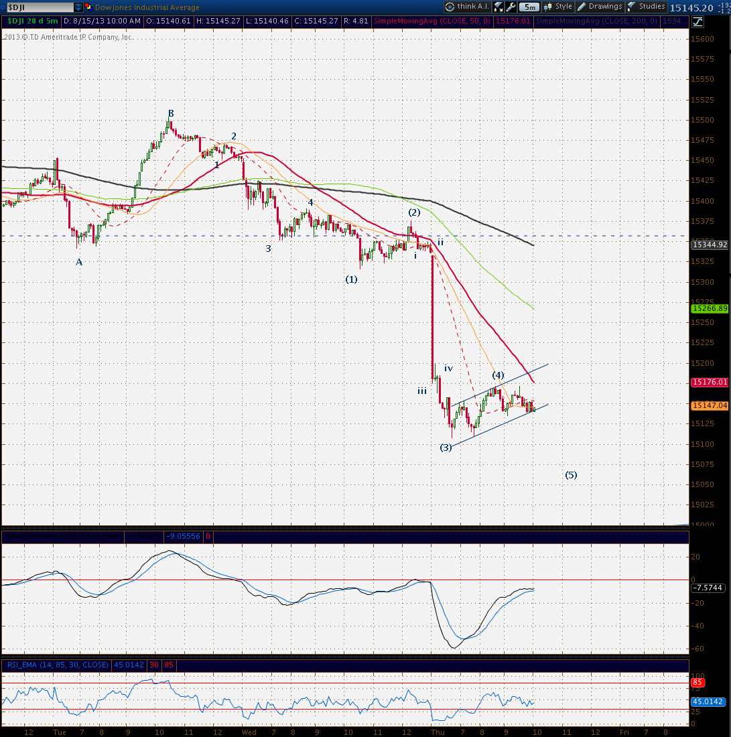Click the (2) wave label on chart

pos(413,212)
